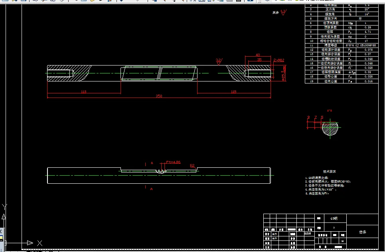Click the 技术要求 heading
Screen dimensions: 385x252
[329, 172]
